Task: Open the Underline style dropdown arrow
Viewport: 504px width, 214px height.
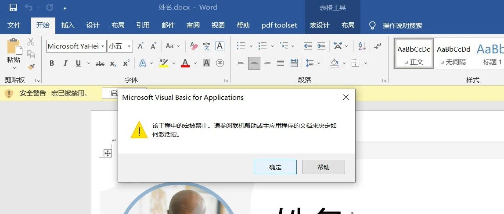Action: (88, 63)
